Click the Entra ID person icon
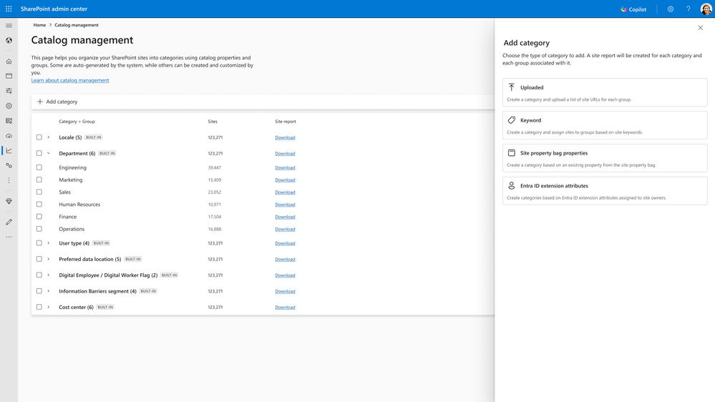The width and height of the screenshot is (715, 402). [x=512, y=185]
